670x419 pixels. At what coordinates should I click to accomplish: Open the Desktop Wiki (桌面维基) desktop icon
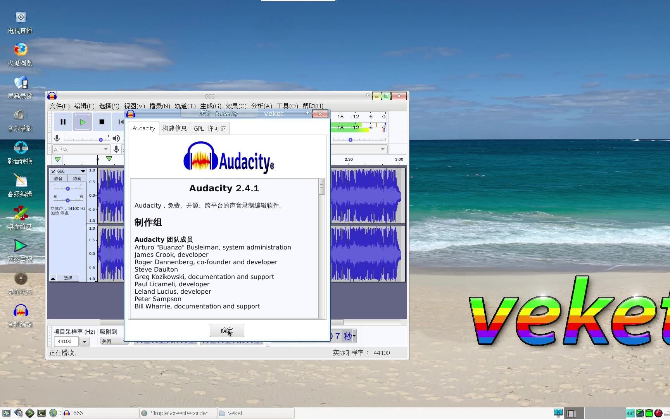click(x=21, y=218)
